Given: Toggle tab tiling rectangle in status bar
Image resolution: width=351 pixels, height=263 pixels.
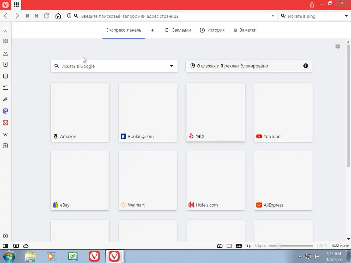Looking at the screenshot, I should coord(229,246).
